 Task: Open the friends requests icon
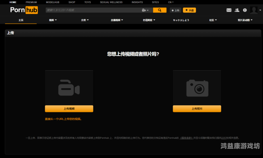237,10
